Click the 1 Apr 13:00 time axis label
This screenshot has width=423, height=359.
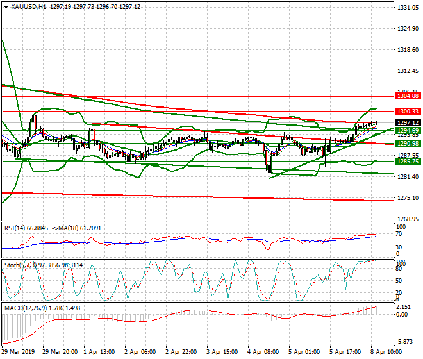(99, 352)
